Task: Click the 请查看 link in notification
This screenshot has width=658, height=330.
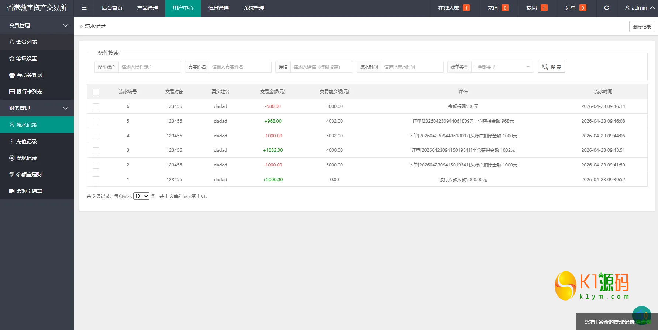Action: (x=643, y=322)
